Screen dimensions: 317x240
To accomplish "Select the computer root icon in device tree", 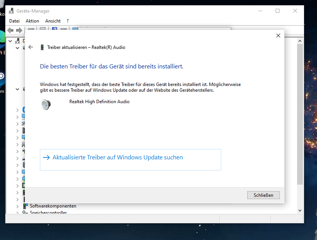I will [18, 41].
